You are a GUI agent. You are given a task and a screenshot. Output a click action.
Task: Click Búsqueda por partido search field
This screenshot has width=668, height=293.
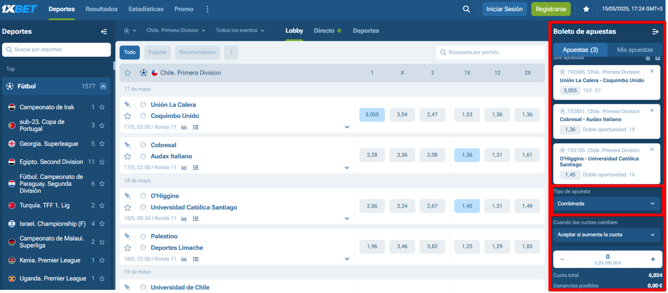[x=490, y=53]
